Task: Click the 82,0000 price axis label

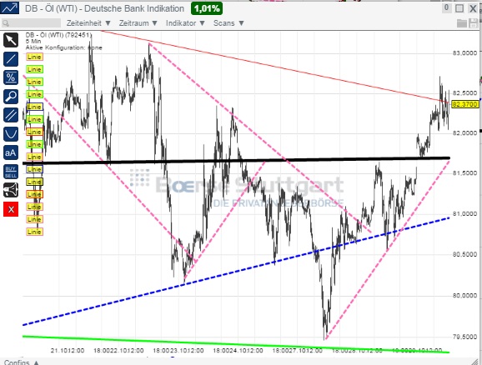Action: (x=465, y=133)
